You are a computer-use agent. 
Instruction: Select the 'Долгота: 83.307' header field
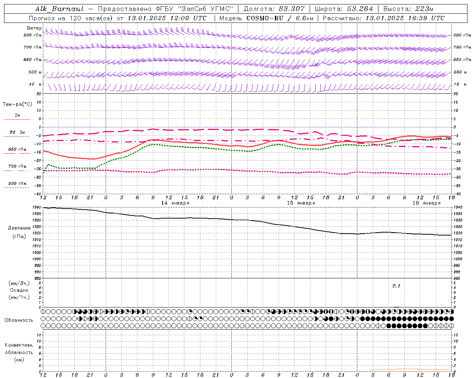274,9
